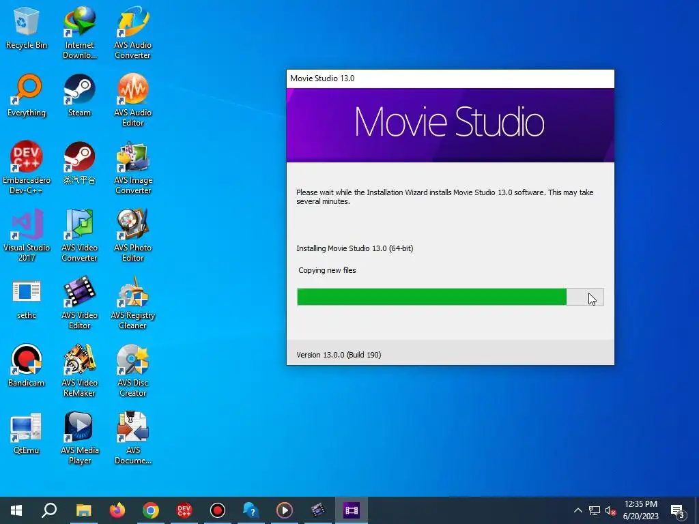
Task: Launch Google Chrome from the taskbar
Action: (x=151, y=510)
